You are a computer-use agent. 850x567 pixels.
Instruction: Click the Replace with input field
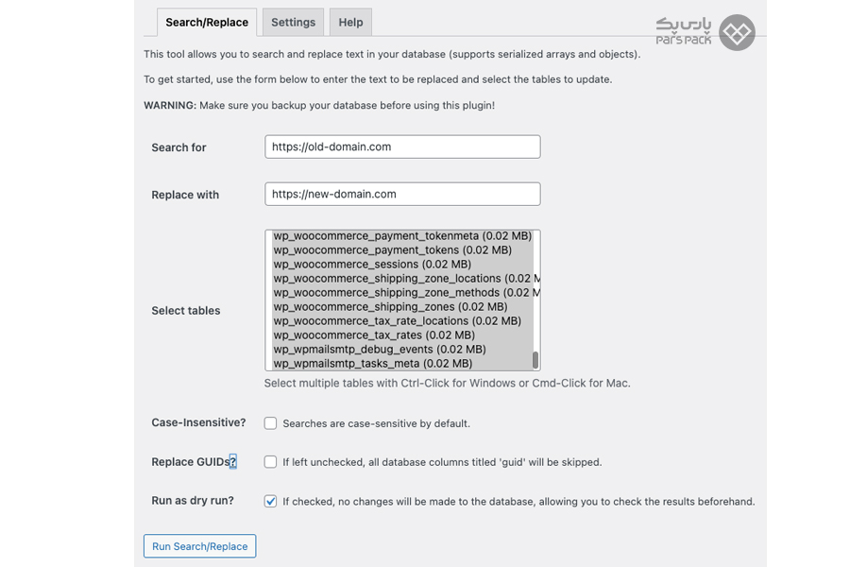[402, 195]
